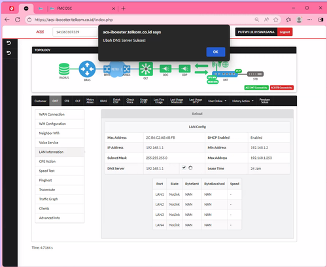
Task: Close the FMC DSC browser tab
Action: click(x=114, y=9)
